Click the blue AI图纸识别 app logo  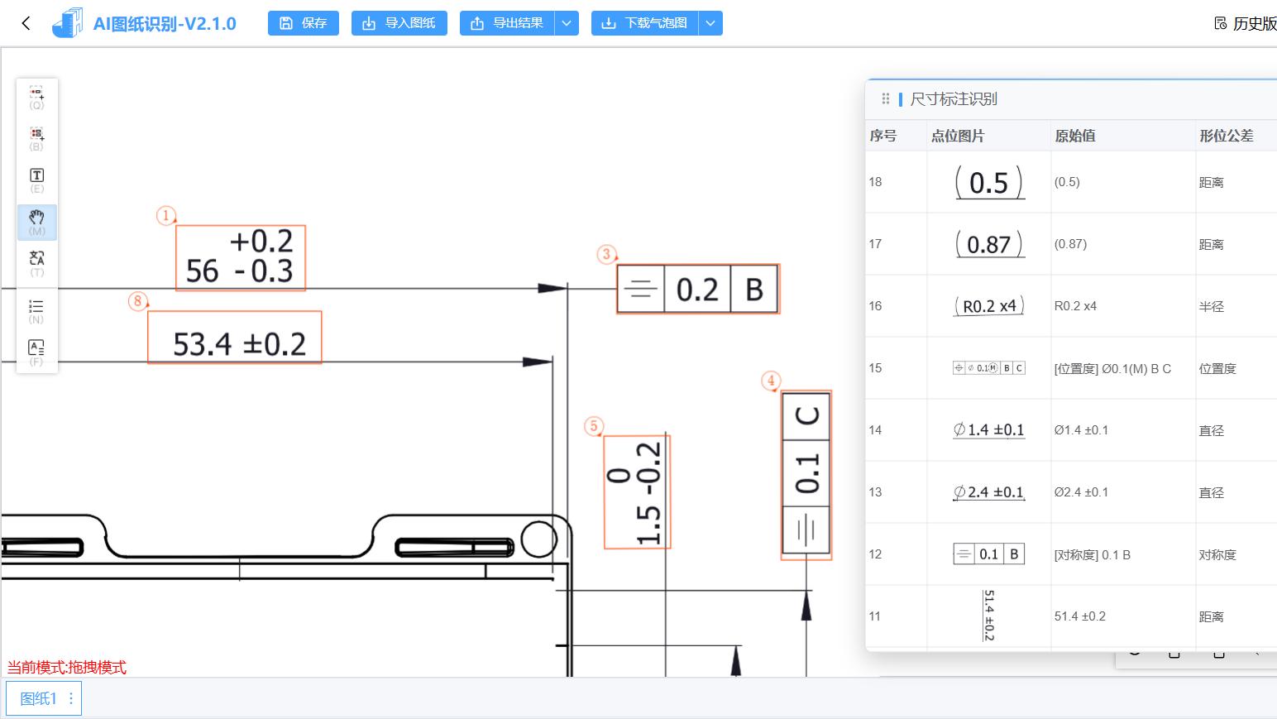point(67,23)
